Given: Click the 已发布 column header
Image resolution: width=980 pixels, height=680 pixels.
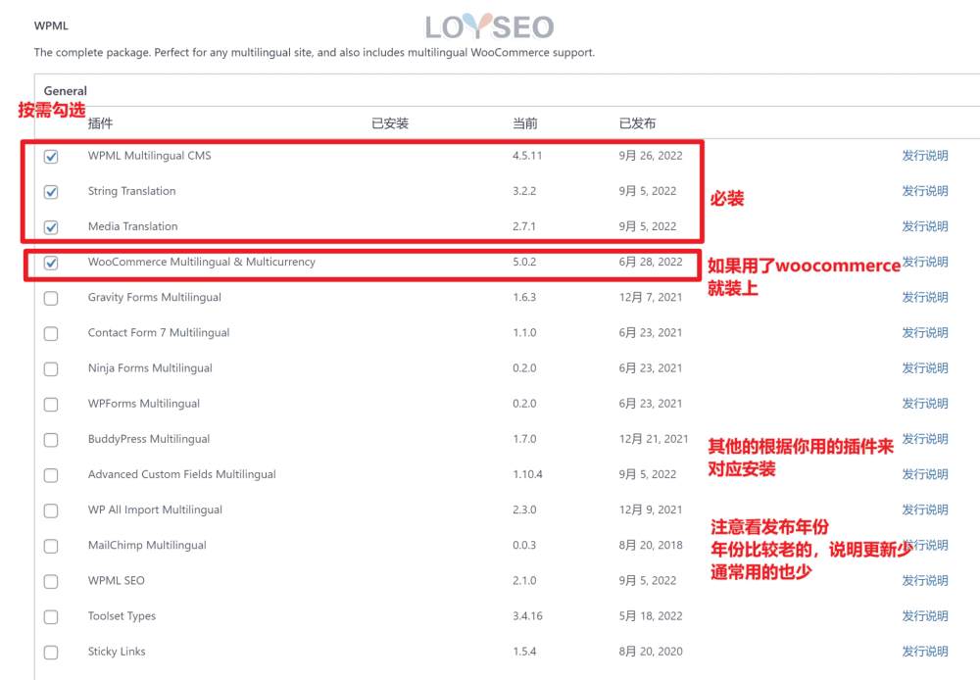Looking at the screenshot, I should pos(638,123).
